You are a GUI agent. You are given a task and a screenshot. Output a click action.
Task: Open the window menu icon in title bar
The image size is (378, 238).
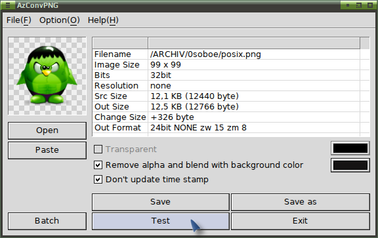8,5
